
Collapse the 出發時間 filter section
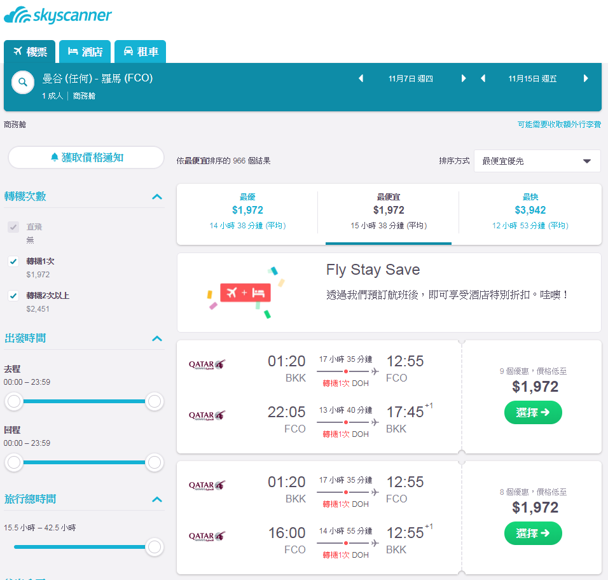[x=157, y=338]
